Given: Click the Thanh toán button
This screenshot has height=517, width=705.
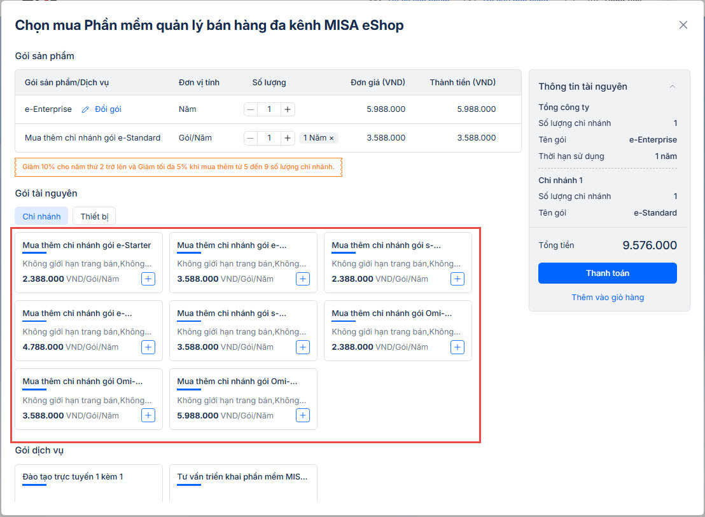Looking at the screenshot, I should click(x=607, y=273).
